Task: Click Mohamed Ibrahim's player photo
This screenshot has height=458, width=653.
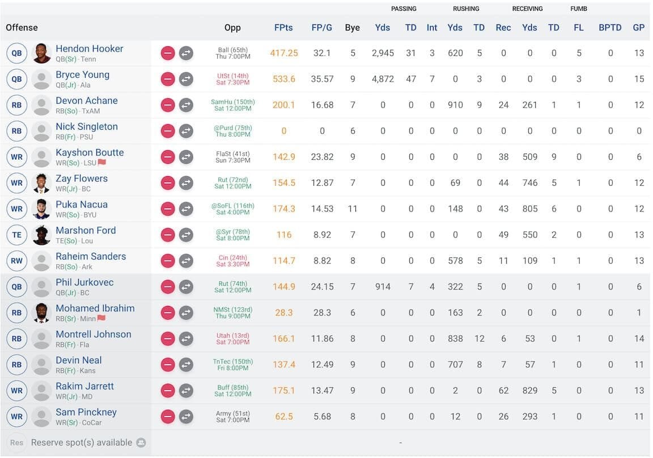Action: [41, 313]
